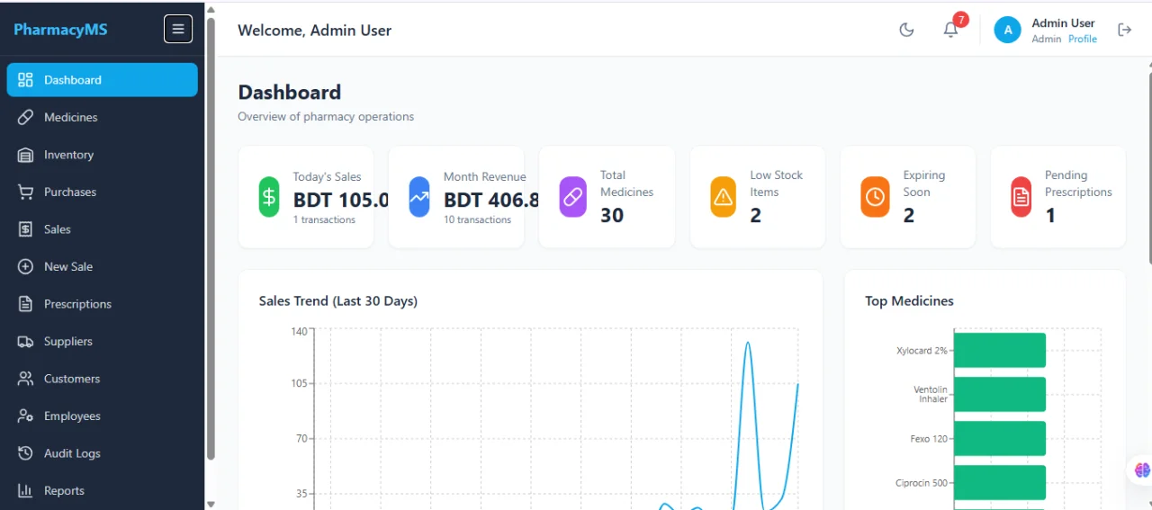This screenshot has width=1152, height=510.
Task: Open the Audit Logs menu entry
Action: click(x=102, y=453)
